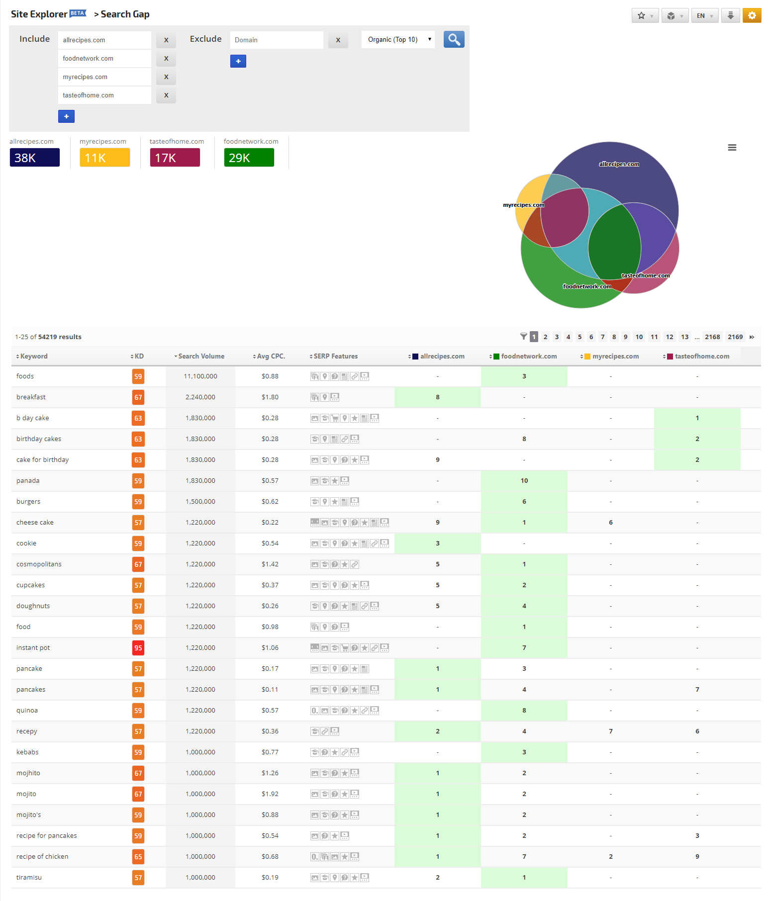The height and width of the screenshot is (901, 771).
Task: Add another include domain with plus button
Action: 66,116
